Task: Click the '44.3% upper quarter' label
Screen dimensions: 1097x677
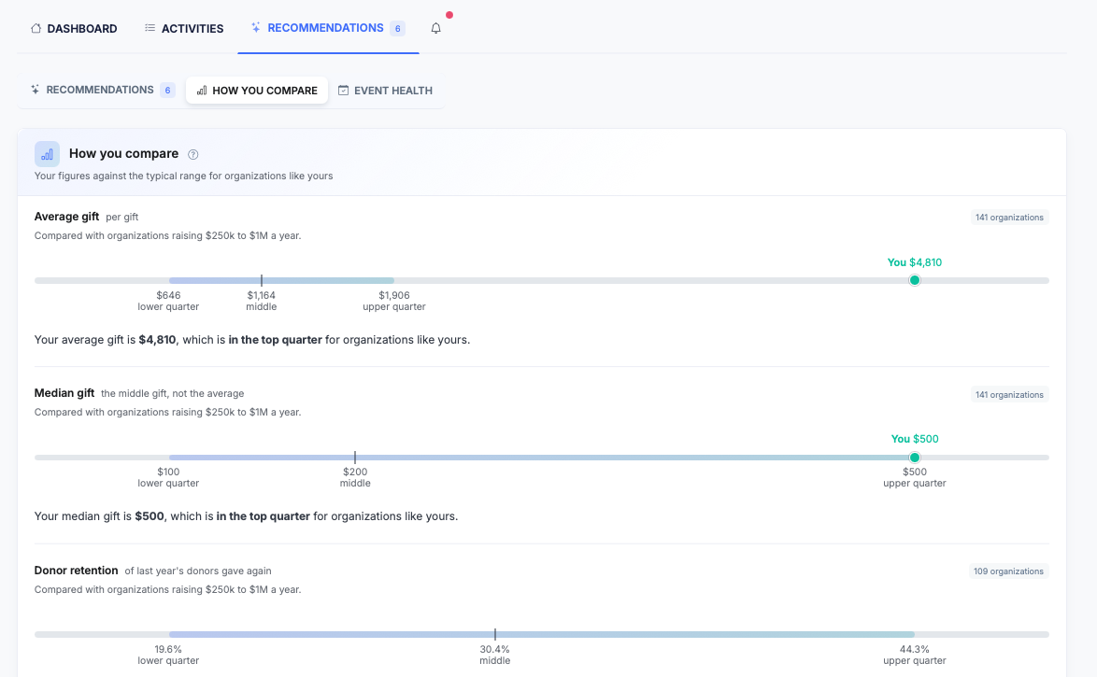Action: (x=915, y=656)
